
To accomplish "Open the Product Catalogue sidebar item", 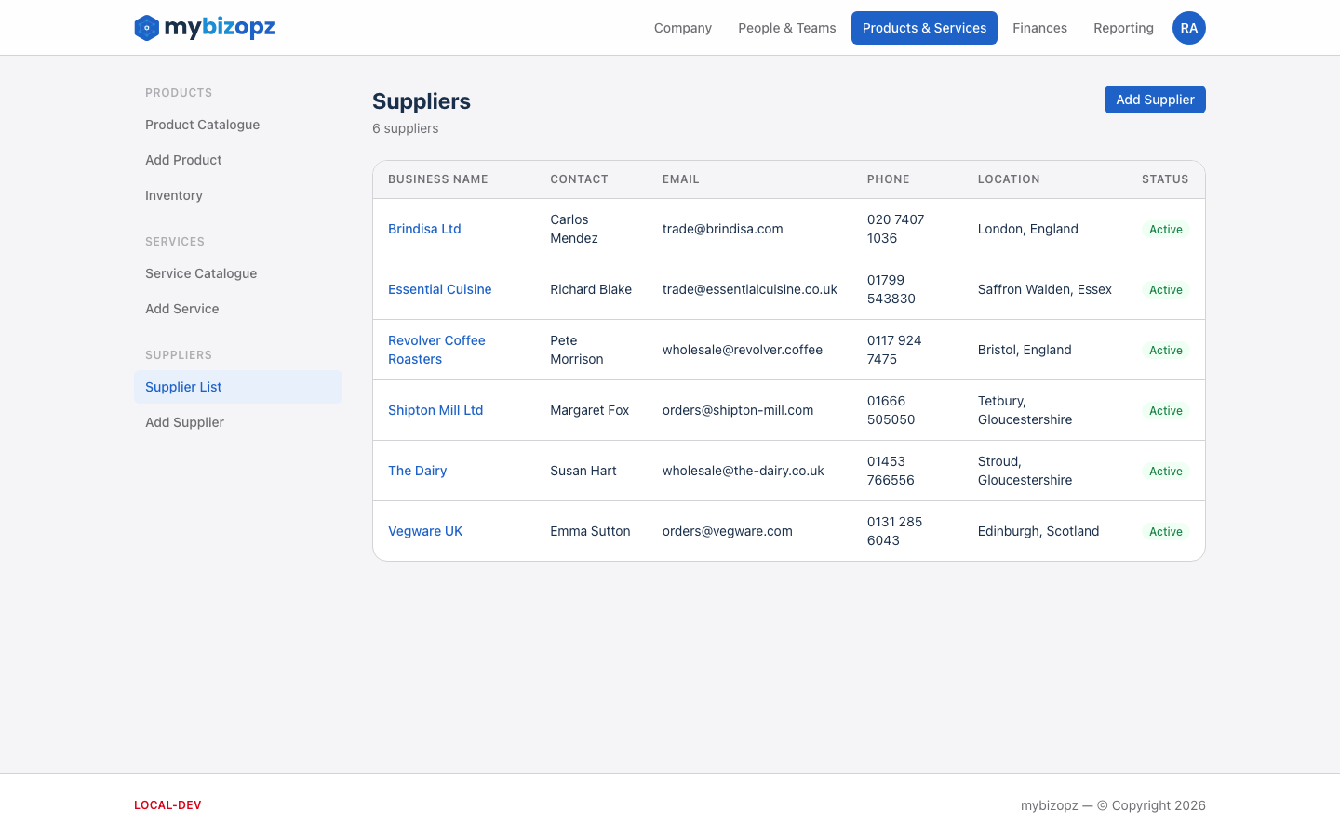I will pos(202,125).
